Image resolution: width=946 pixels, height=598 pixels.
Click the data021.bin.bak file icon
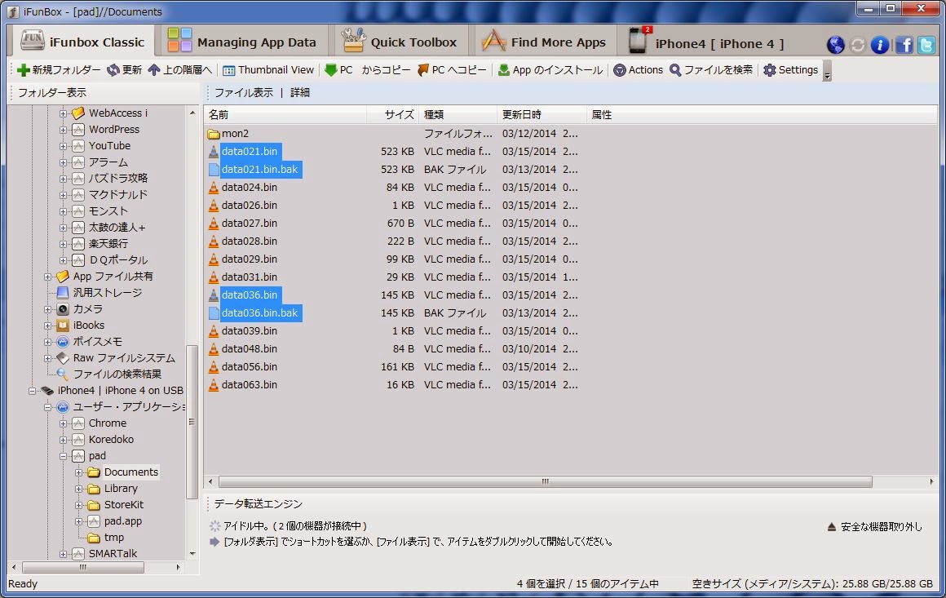pyautogui.click(x=214, y=170)
